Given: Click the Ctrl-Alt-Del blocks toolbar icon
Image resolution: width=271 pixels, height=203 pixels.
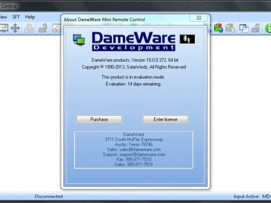Looking at the screenshot, I should point(29,28).
